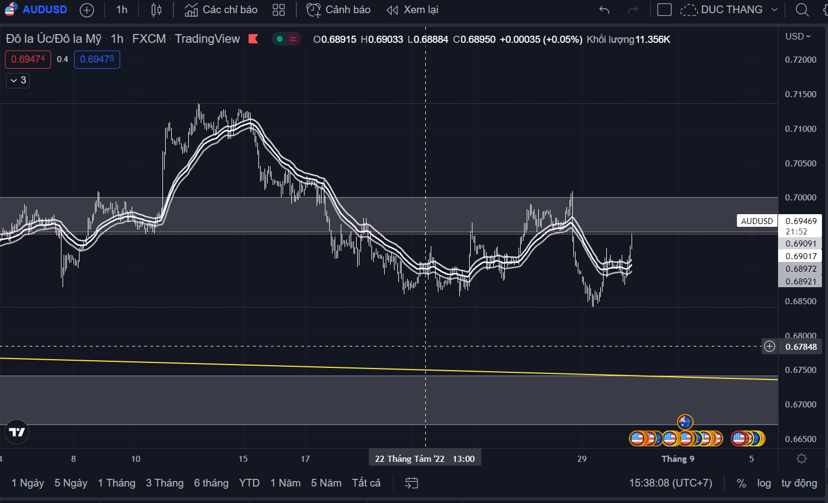828x503 pixels.
Task: Open the USD currency dropdown
Action: pos(798,36)
